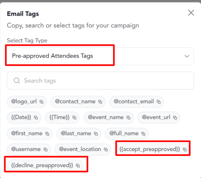Click copy icon beside {{Date}}
201x178 pixels.
(36, 117)
